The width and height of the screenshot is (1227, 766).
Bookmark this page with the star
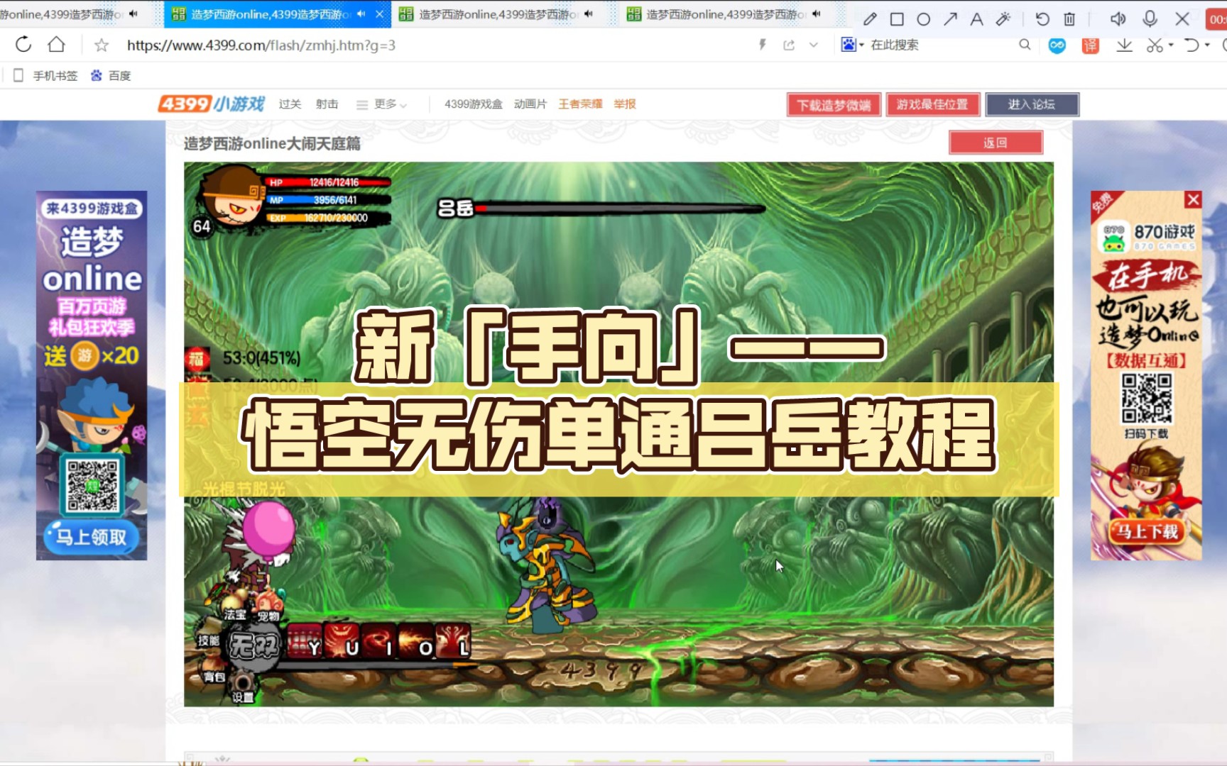[102, 45]
